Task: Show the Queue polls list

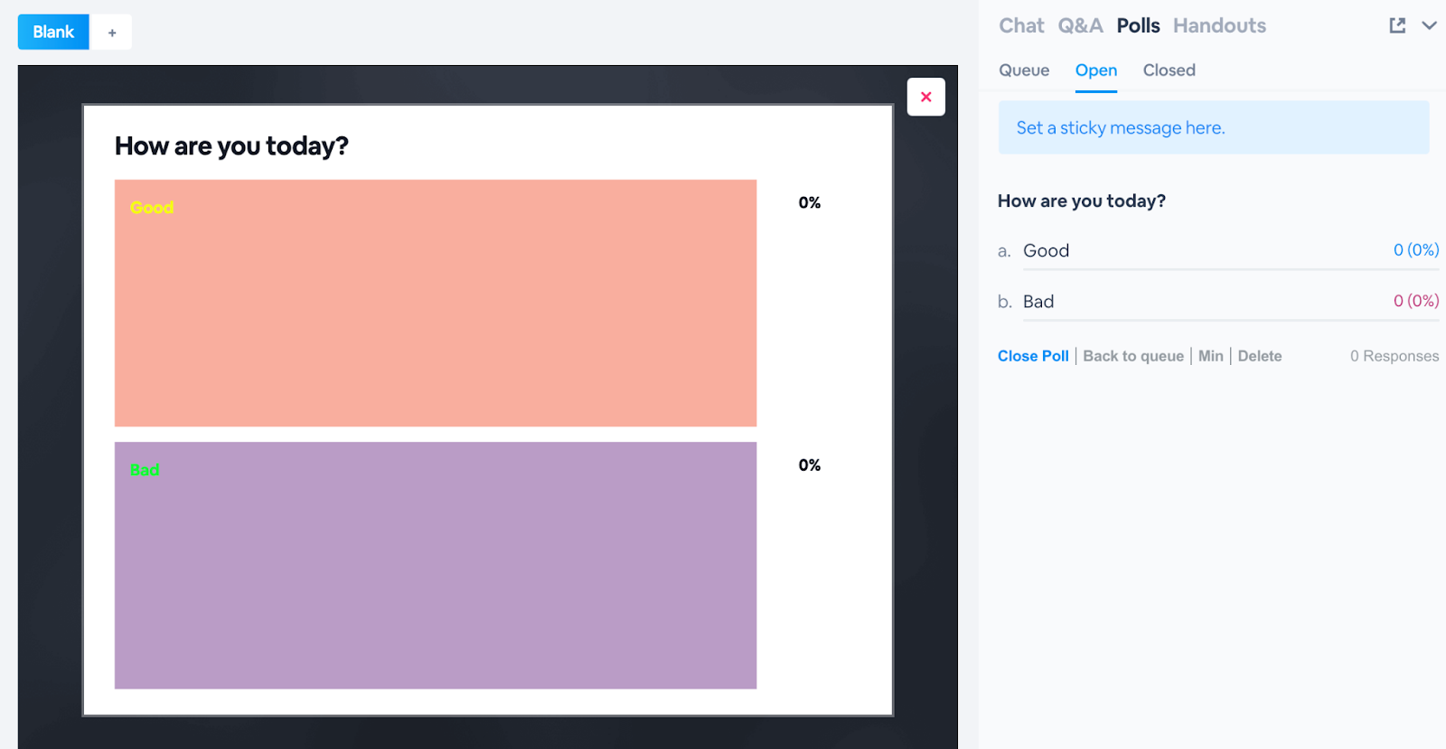Action: pyautogui.click(x=1024, y=70)
